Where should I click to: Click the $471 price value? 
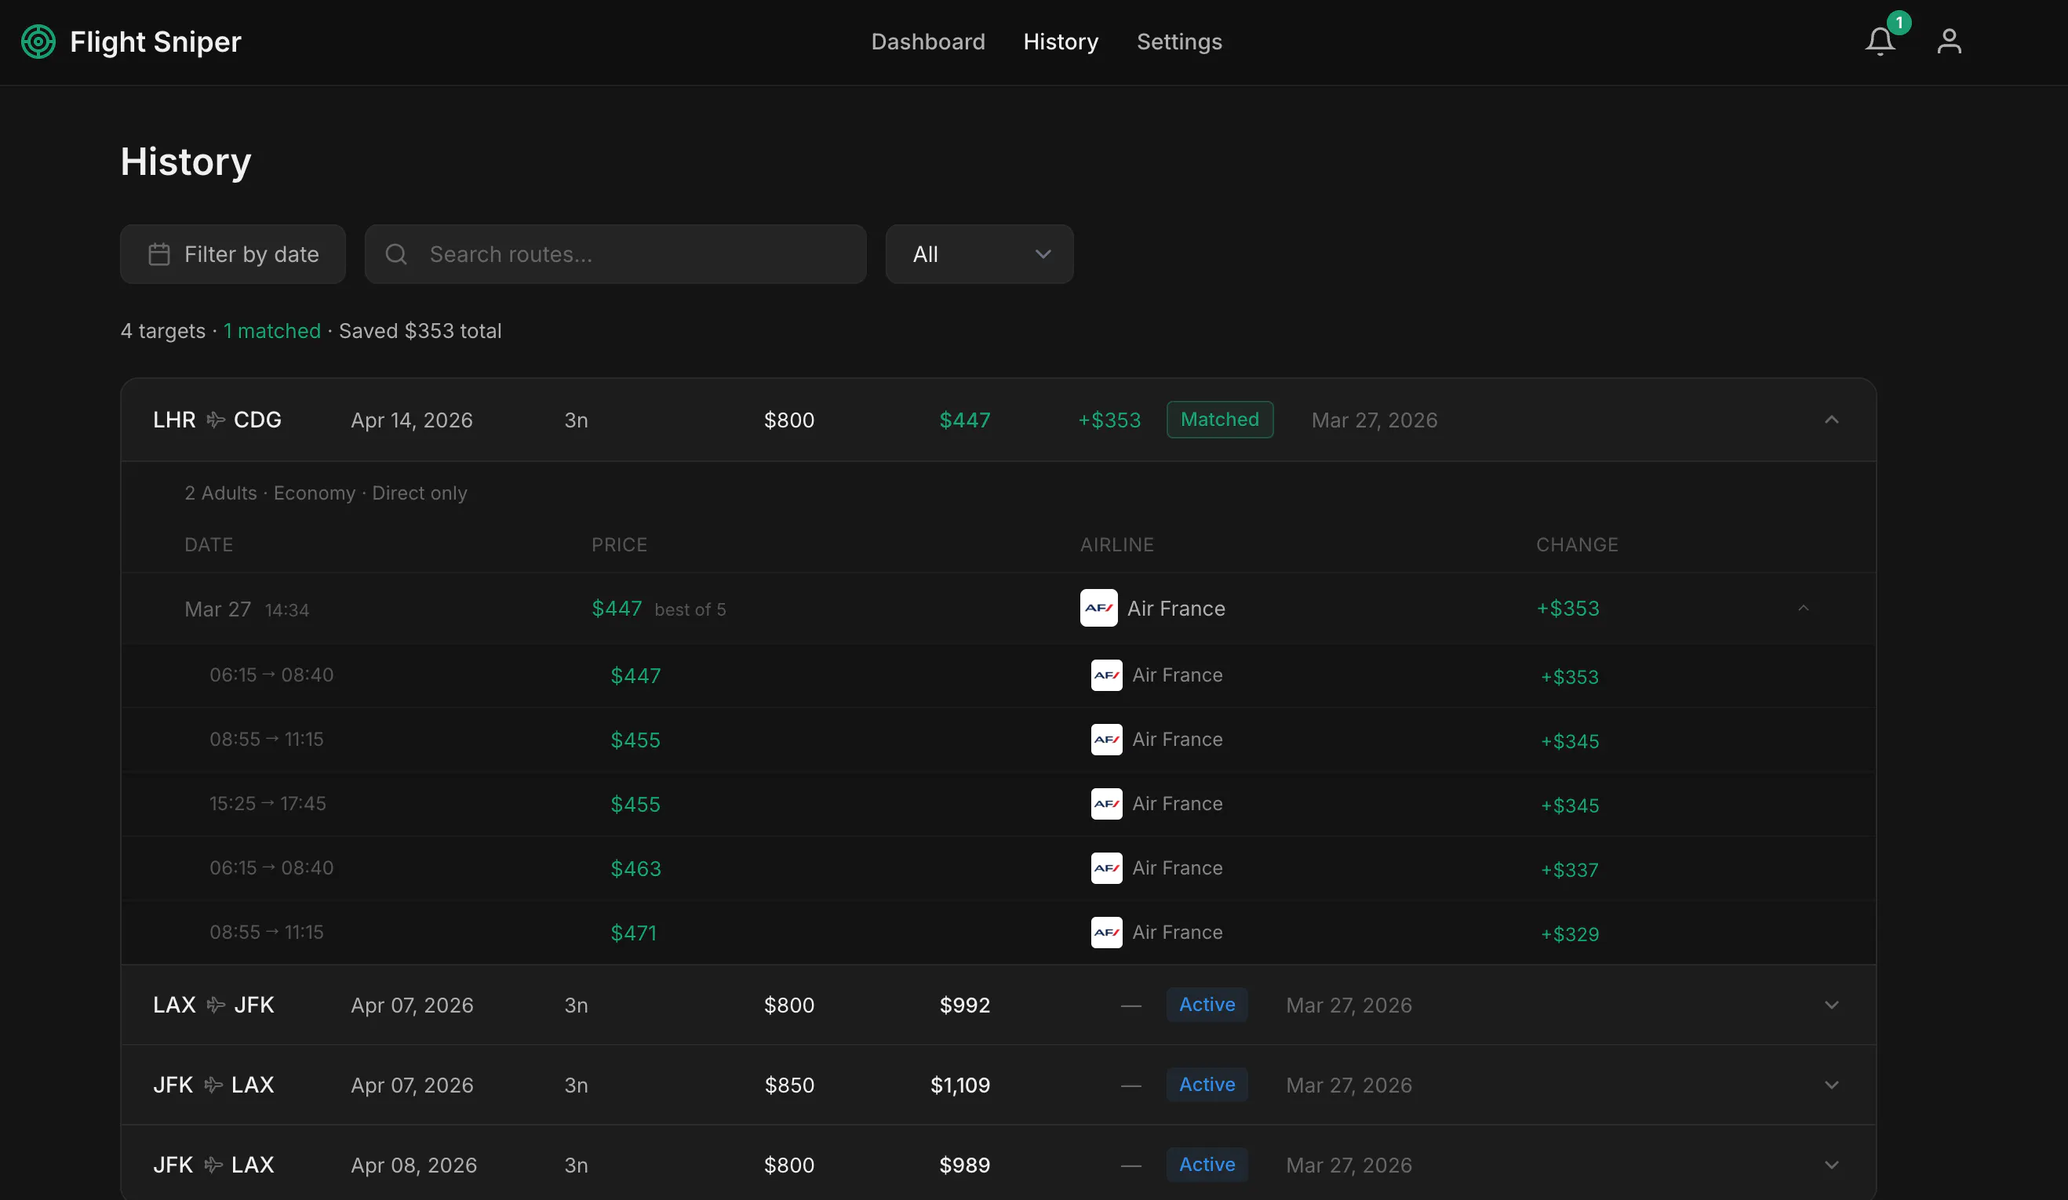point(632,933)
